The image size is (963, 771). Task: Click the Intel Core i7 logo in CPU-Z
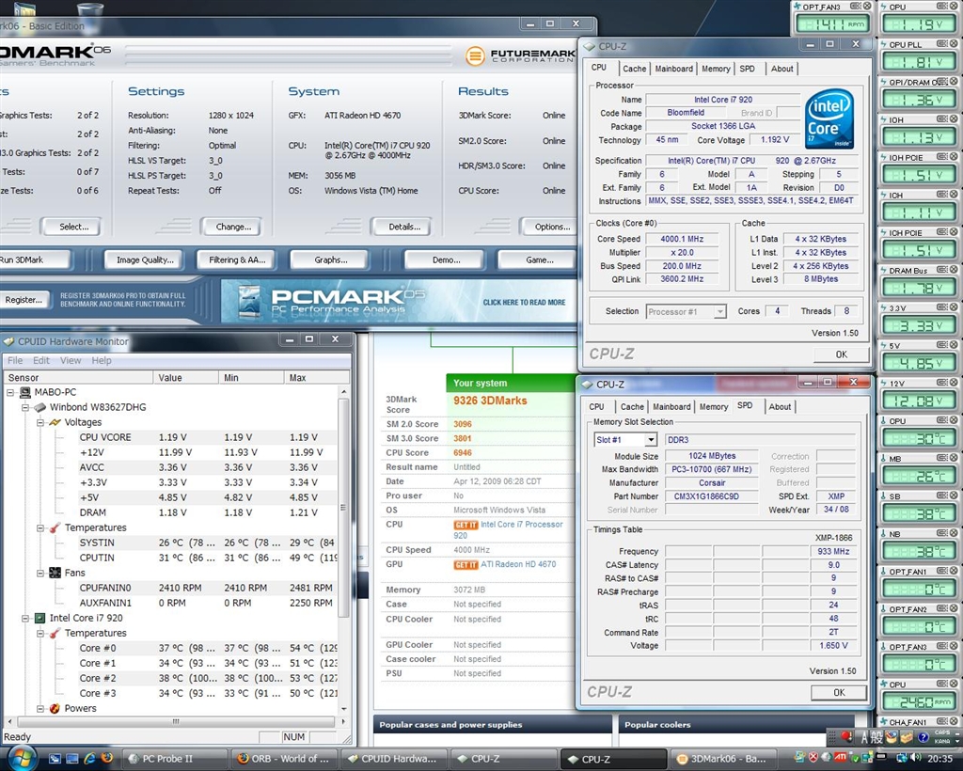829,119
